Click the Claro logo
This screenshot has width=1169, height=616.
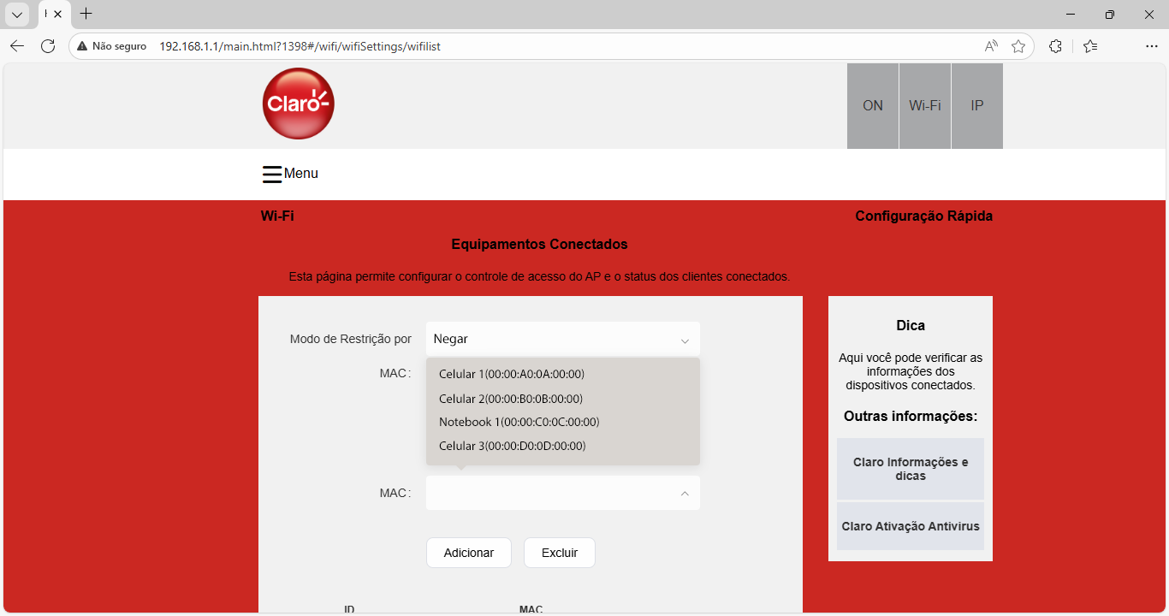coord(298,104)
